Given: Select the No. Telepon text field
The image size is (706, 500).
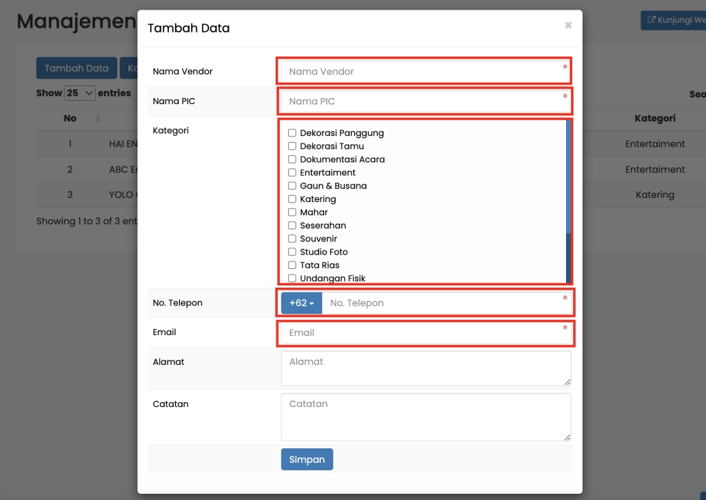Looking at the screenshot, I should coord(441,303).
